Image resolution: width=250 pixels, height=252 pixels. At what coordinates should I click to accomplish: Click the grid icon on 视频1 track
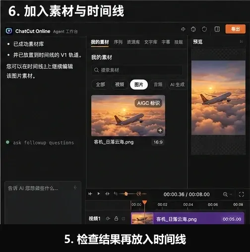[x=124, y=219]
